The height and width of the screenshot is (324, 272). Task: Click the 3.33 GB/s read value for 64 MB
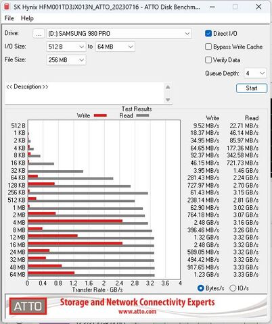[x=246, y=275]
